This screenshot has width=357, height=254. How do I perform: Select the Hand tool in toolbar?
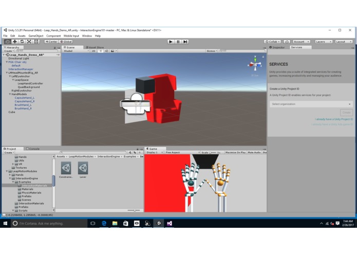pyautogui.click(x=8, y=42)
